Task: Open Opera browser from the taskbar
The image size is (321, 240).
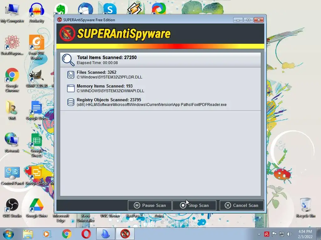Action: tap(86, 234)
